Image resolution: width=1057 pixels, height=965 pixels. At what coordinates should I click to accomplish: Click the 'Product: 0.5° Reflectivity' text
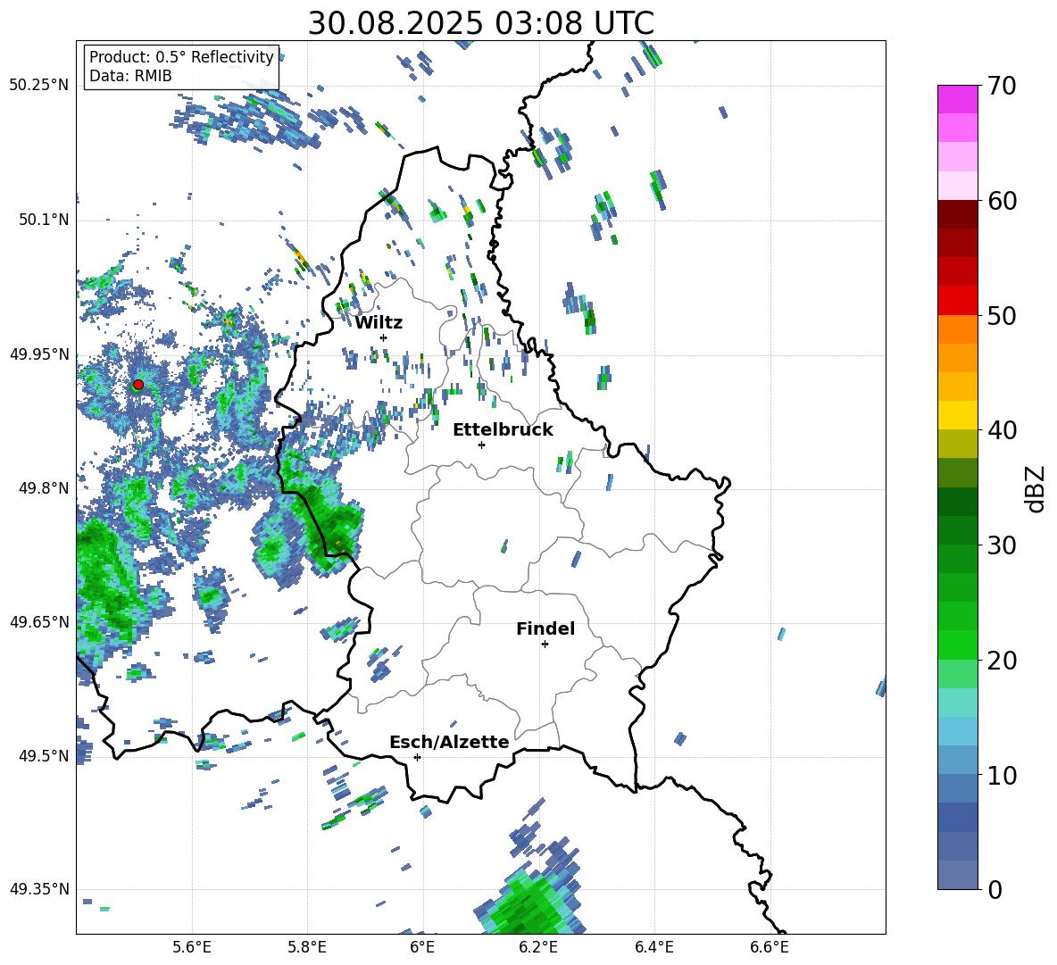click(181, 57)
